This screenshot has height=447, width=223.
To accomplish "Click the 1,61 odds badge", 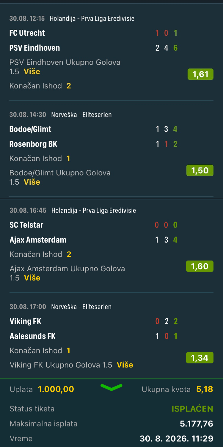I will [x=200, y=74].
